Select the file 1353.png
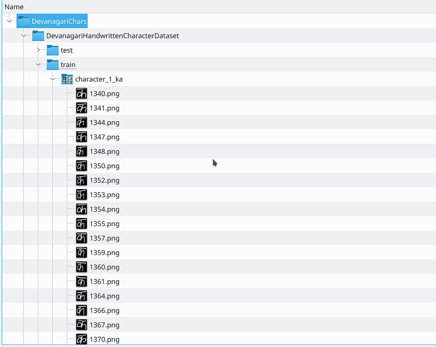 point(104,195)
